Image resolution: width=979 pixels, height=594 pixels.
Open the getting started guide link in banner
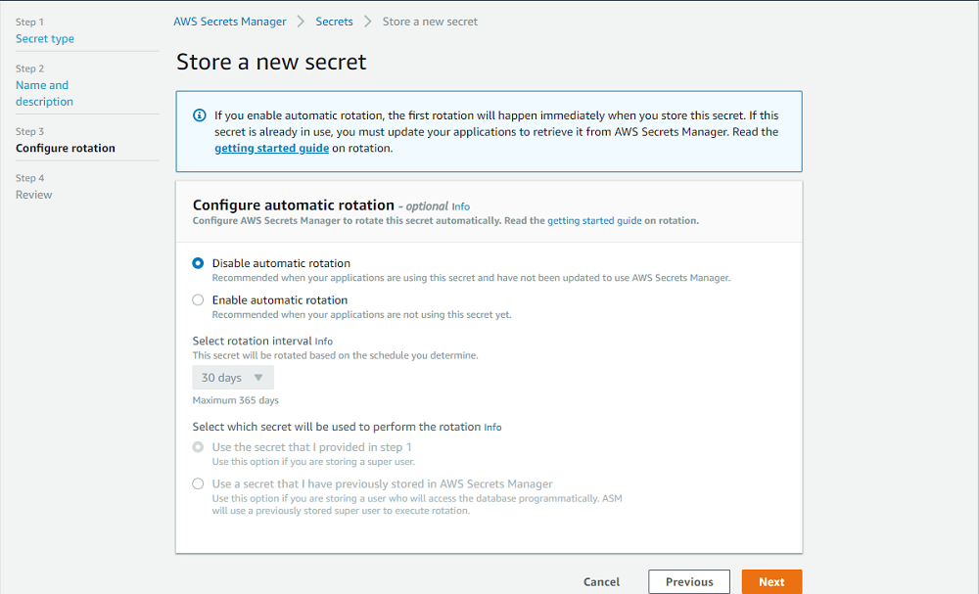(271, 147)
